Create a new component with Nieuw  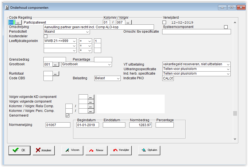[97, 150]
